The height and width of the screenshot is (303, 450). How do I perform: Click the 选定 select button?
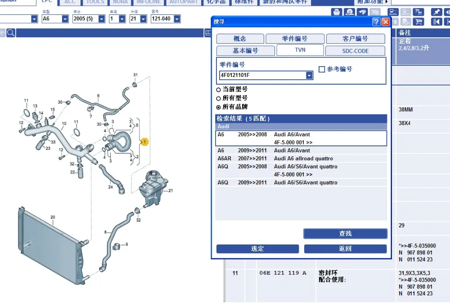tap(257, 249)
